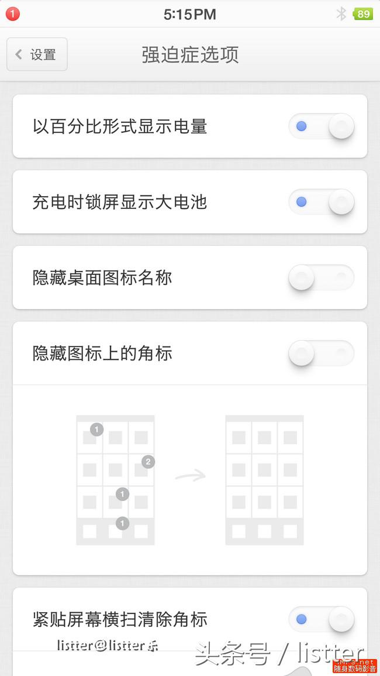Tap the back chevron beside 设置

(x=18, y=54)
